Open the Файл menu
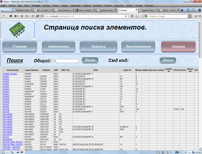 click(3, 6)
